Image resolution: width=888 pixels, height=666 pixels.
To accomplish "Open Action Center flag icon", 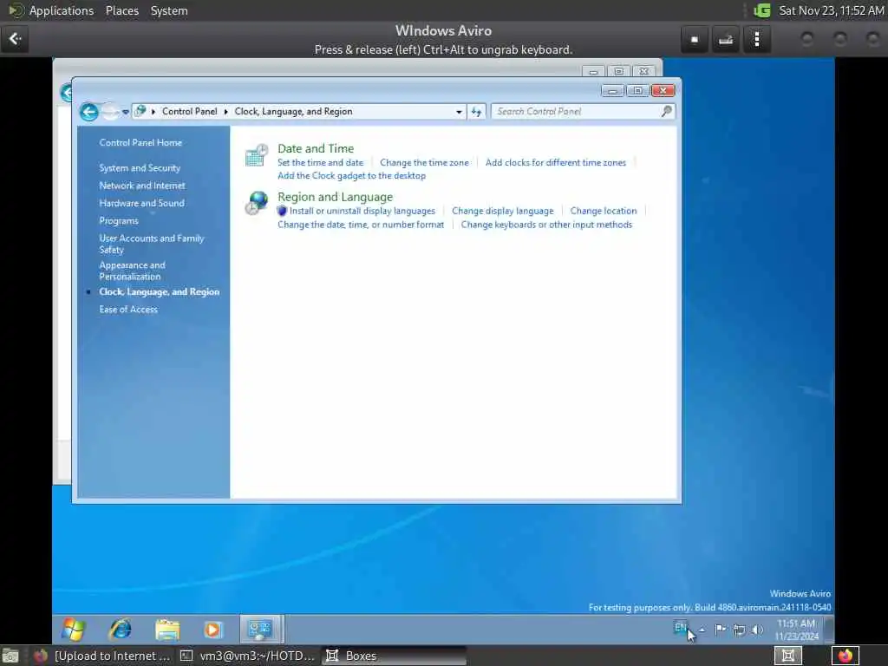I will pos(721,630).
